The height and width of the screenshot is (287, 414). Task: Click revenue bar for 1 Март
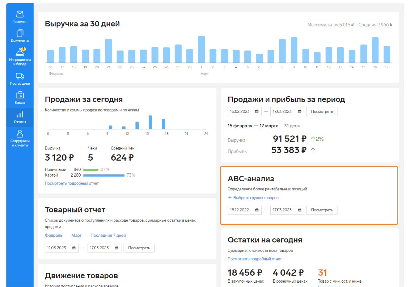[201, 49]
